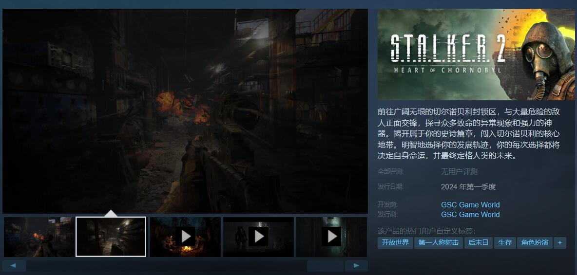
Task: Click the release date 2024 年第一季度
Action: click(x=468, y=187)
